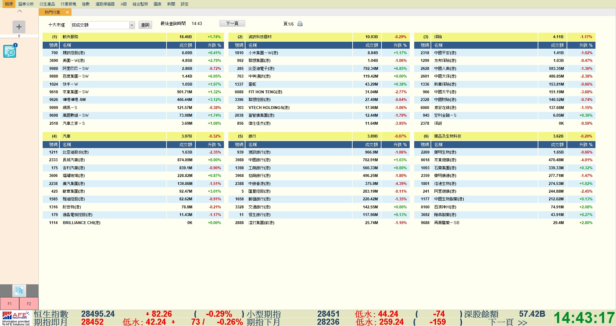Click stock row 3690 美團-W

pyautogui.click(x=133, y=61)
